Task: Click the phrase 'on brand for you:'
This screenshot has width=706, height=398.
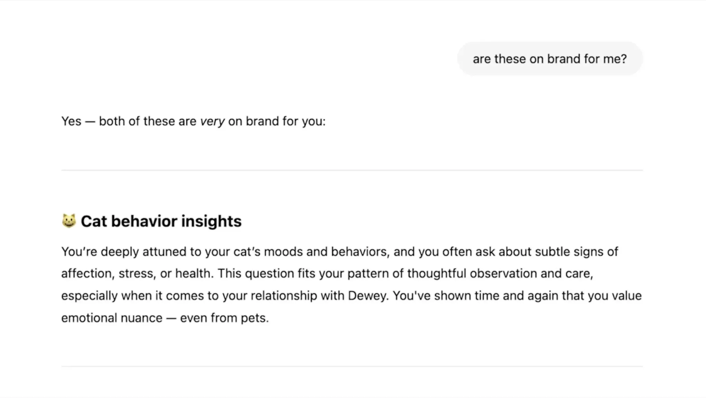Action: coord(277,121)
